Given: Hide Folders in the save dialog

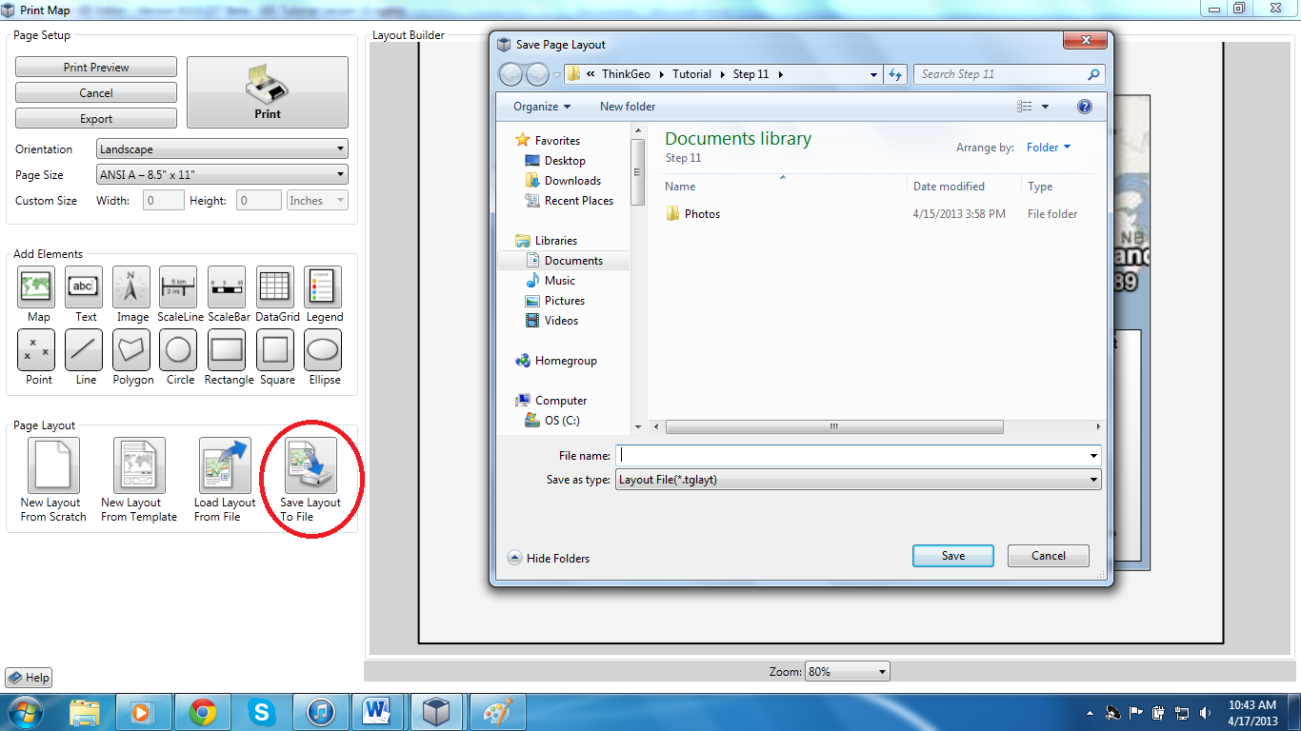Looking at the screenshot, I should (549, 559).
